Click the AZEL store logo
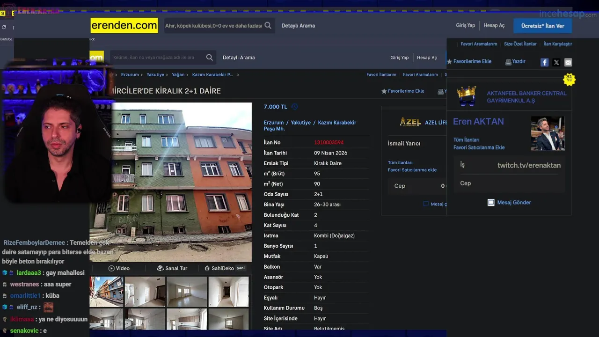This screenshot has width=599, height=337. [x=410, y=122]
